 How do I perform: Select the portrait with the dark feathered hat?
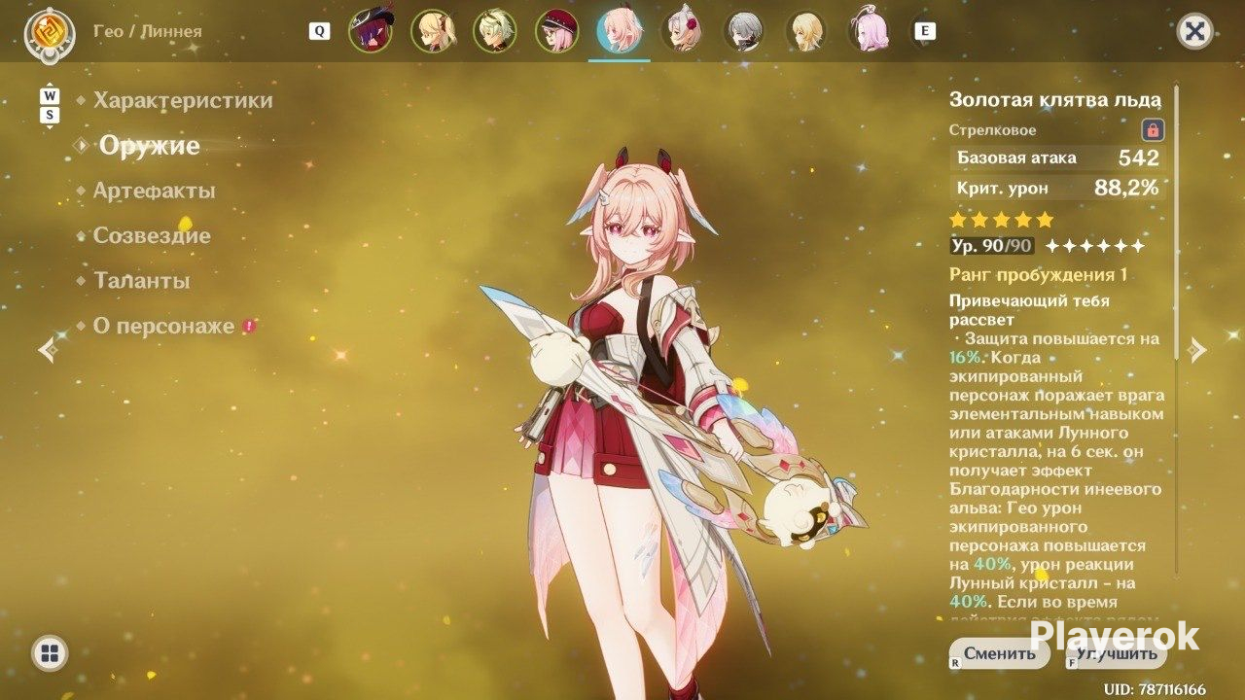pyautogui.click(x=371, y=31)
